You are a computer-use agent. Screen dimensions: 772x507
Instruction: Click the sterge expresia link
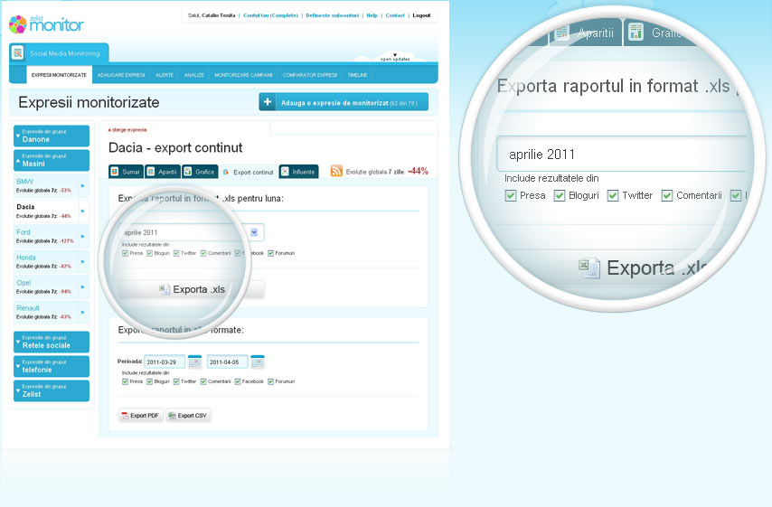coord(127,130)
